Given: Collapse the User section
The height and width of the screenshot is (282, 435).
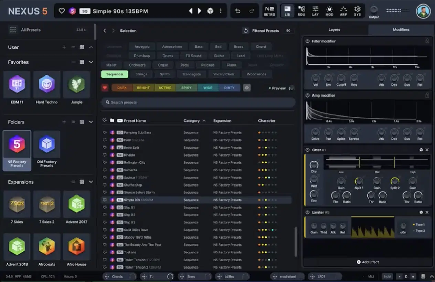Looking at the screenshot, I should (x=91, y=47).
